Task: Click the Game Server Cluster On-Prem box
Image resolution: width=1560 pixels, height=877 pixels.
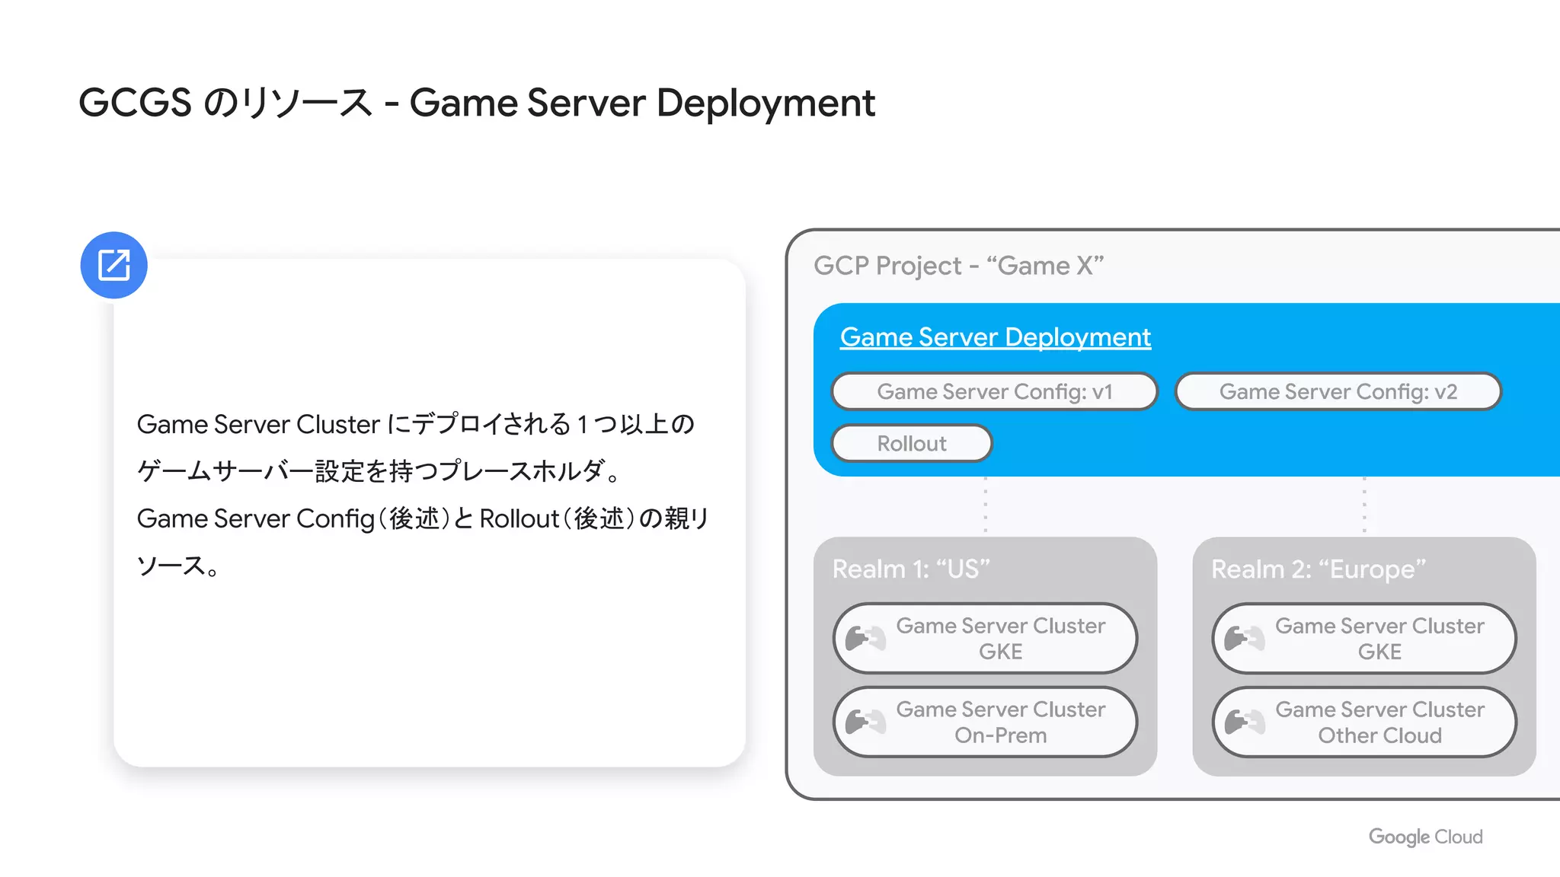Action: [986, 722]
